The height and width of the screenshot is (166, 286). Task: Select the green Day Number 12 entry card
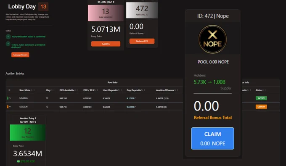click(27, 132)
